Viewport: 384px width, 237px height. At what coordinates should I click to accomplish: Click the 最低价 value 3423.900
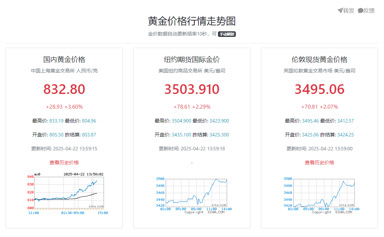[x=219, y=121]
